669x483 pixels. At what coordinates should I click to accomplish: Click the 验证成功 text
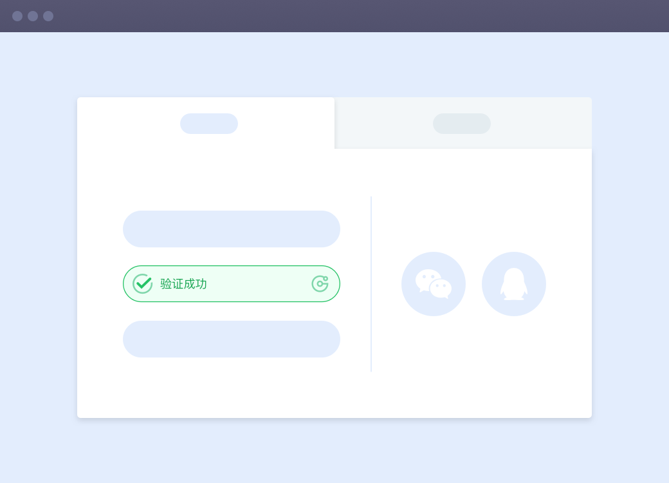(183, 284)
